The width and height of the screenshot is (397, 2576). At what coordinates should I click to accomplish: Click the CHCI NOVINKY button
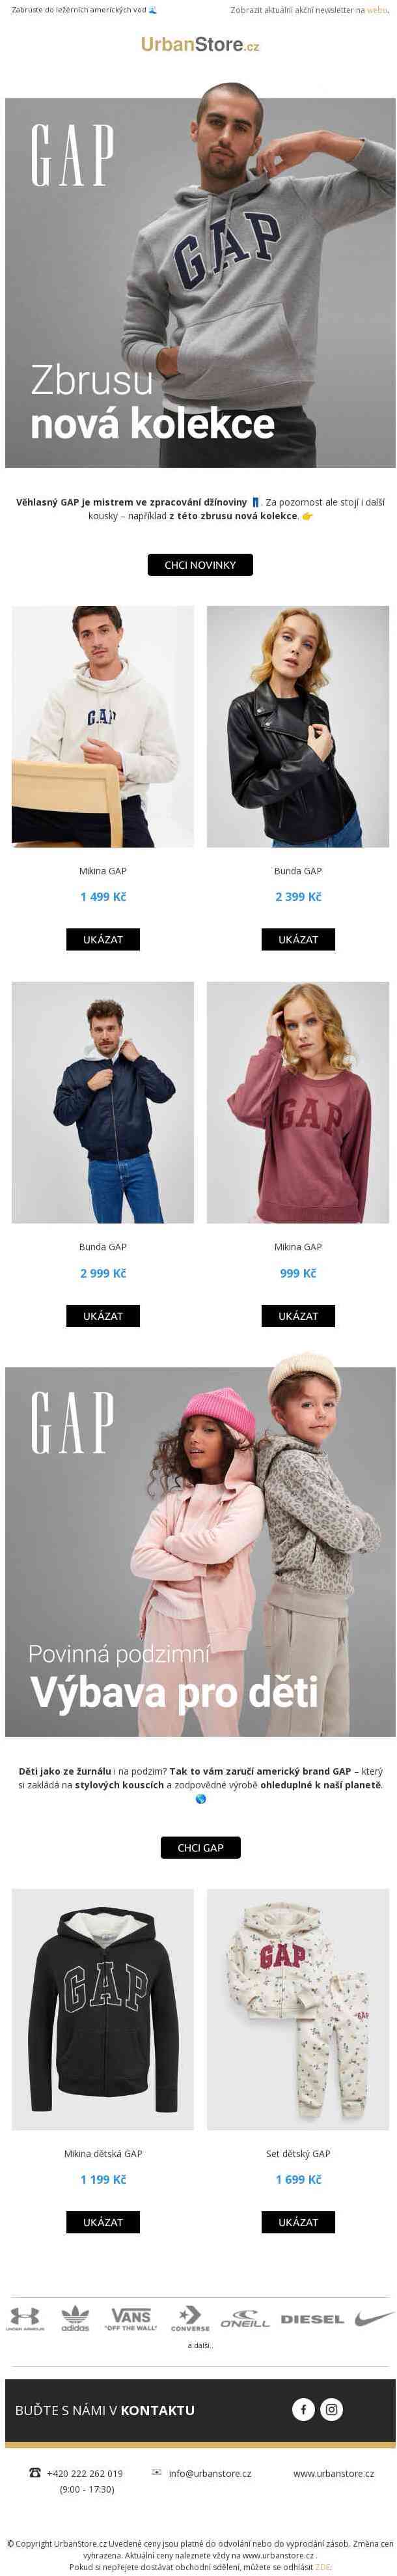click(200, 565)
